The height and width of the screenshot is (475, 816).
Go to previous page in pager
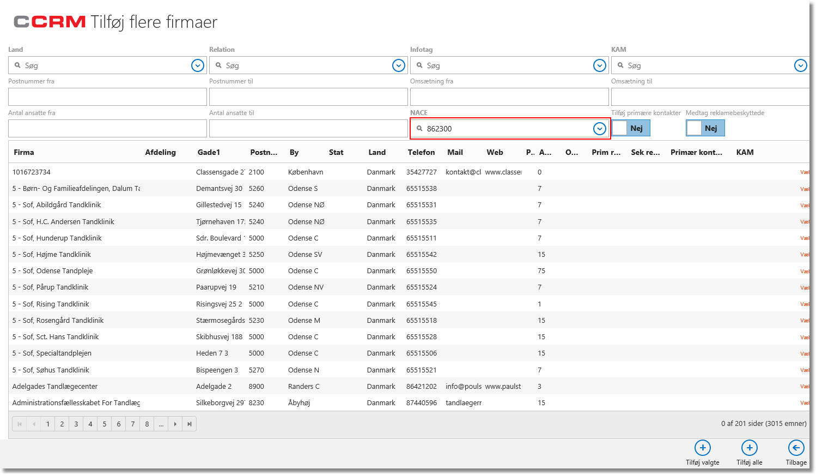click(34, 424)
